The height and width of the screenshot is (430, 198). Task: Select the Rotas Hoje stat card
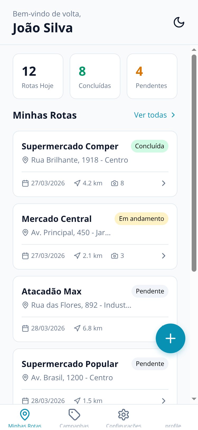[38, 76]
